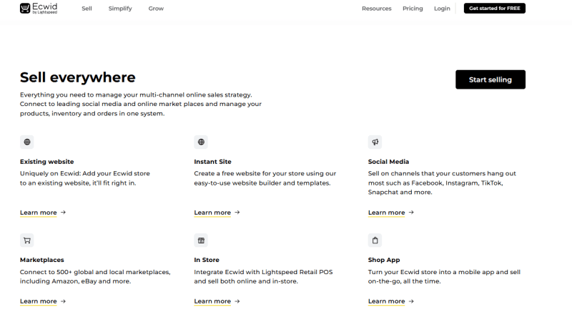Click the Start selling button
The width and height of the screenshot is (572, 335).
490,79
